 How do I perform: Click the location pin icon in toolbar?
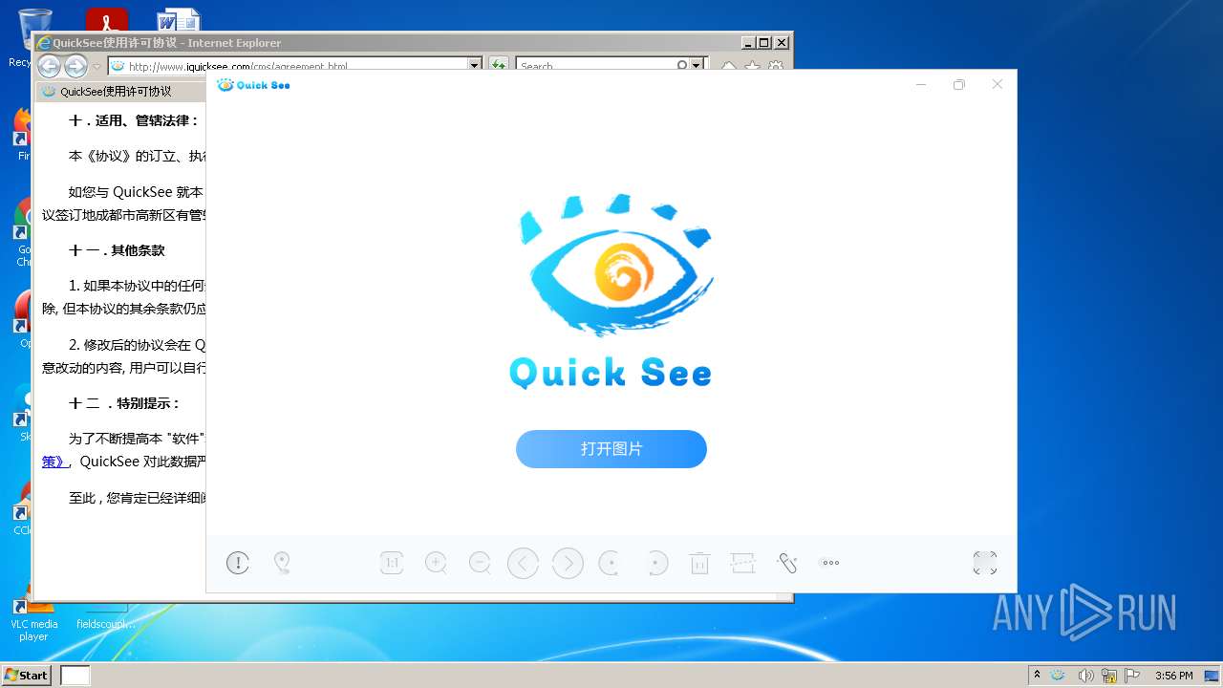(282, 564)
